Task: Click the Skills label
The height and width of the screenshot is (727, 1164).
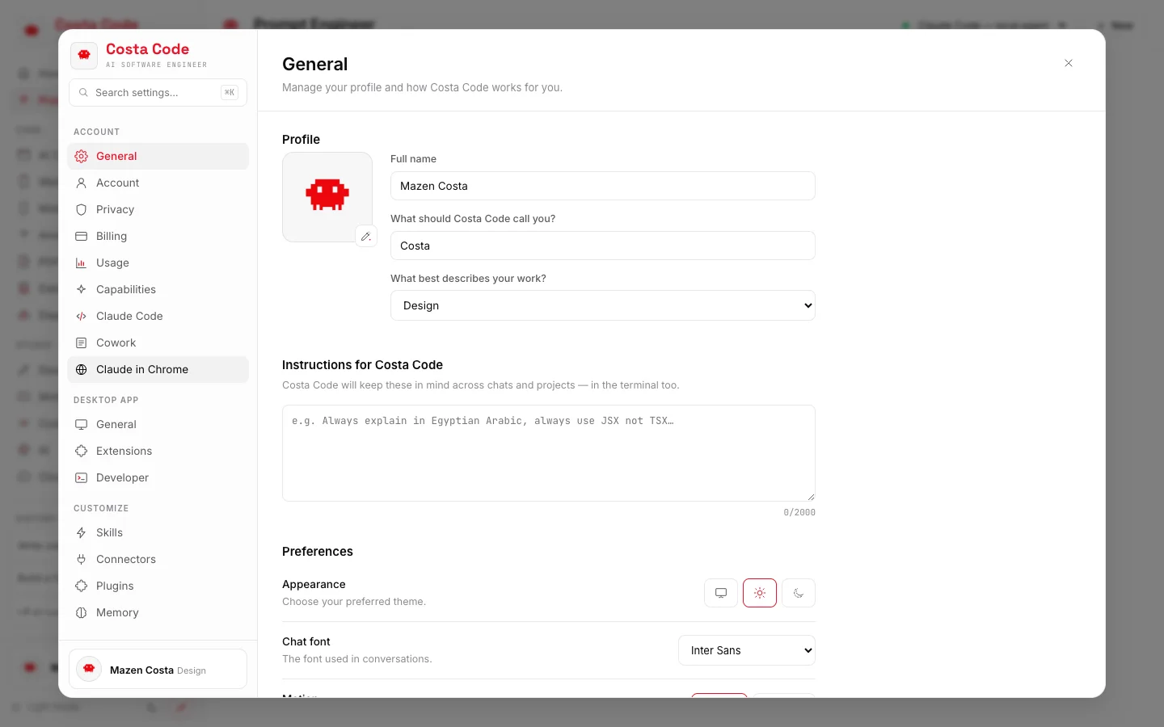Action: [109, 532]
